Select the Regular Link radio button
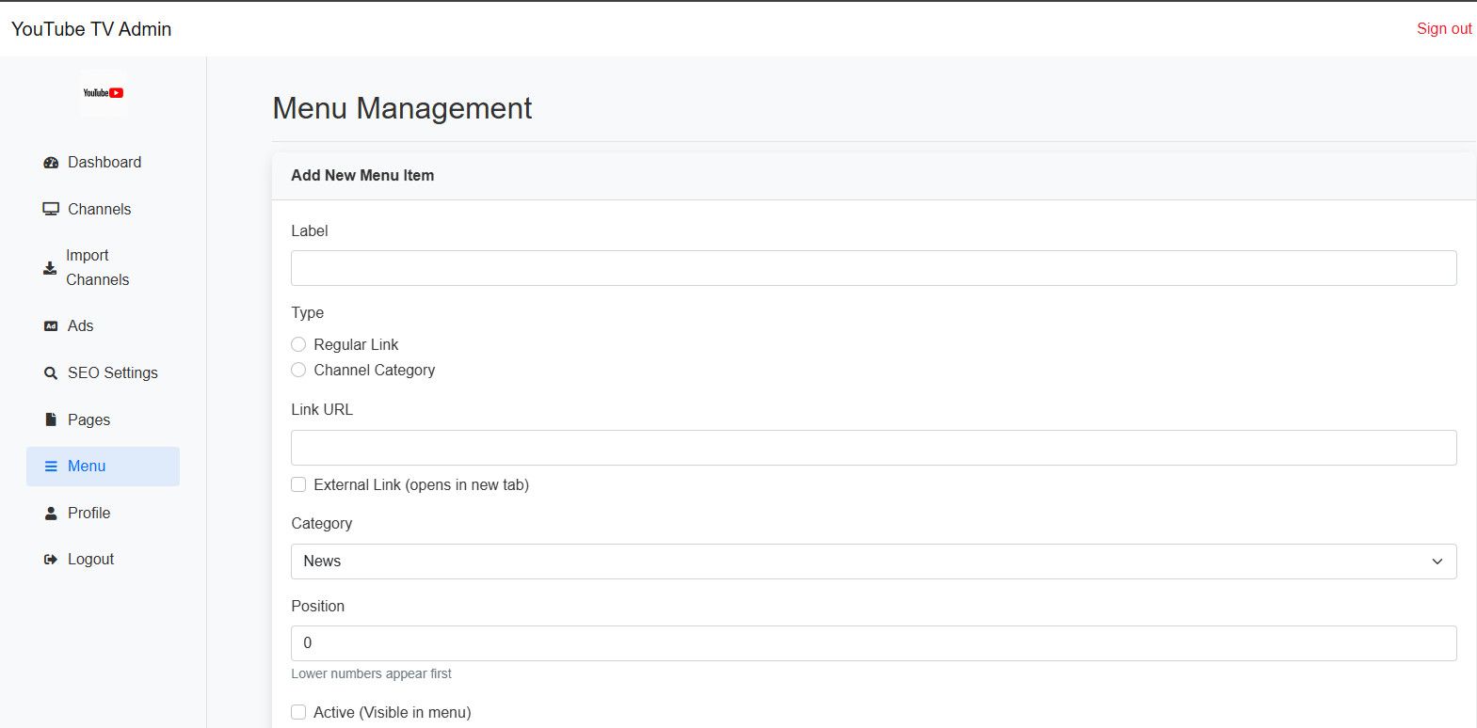Viewport: 1477px width, 728px height. pos(298,345)
